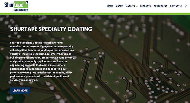The width and height of the screenshot is (190, 103).
Task: Open the Markets menu item
Action: (x=130, y=6)
